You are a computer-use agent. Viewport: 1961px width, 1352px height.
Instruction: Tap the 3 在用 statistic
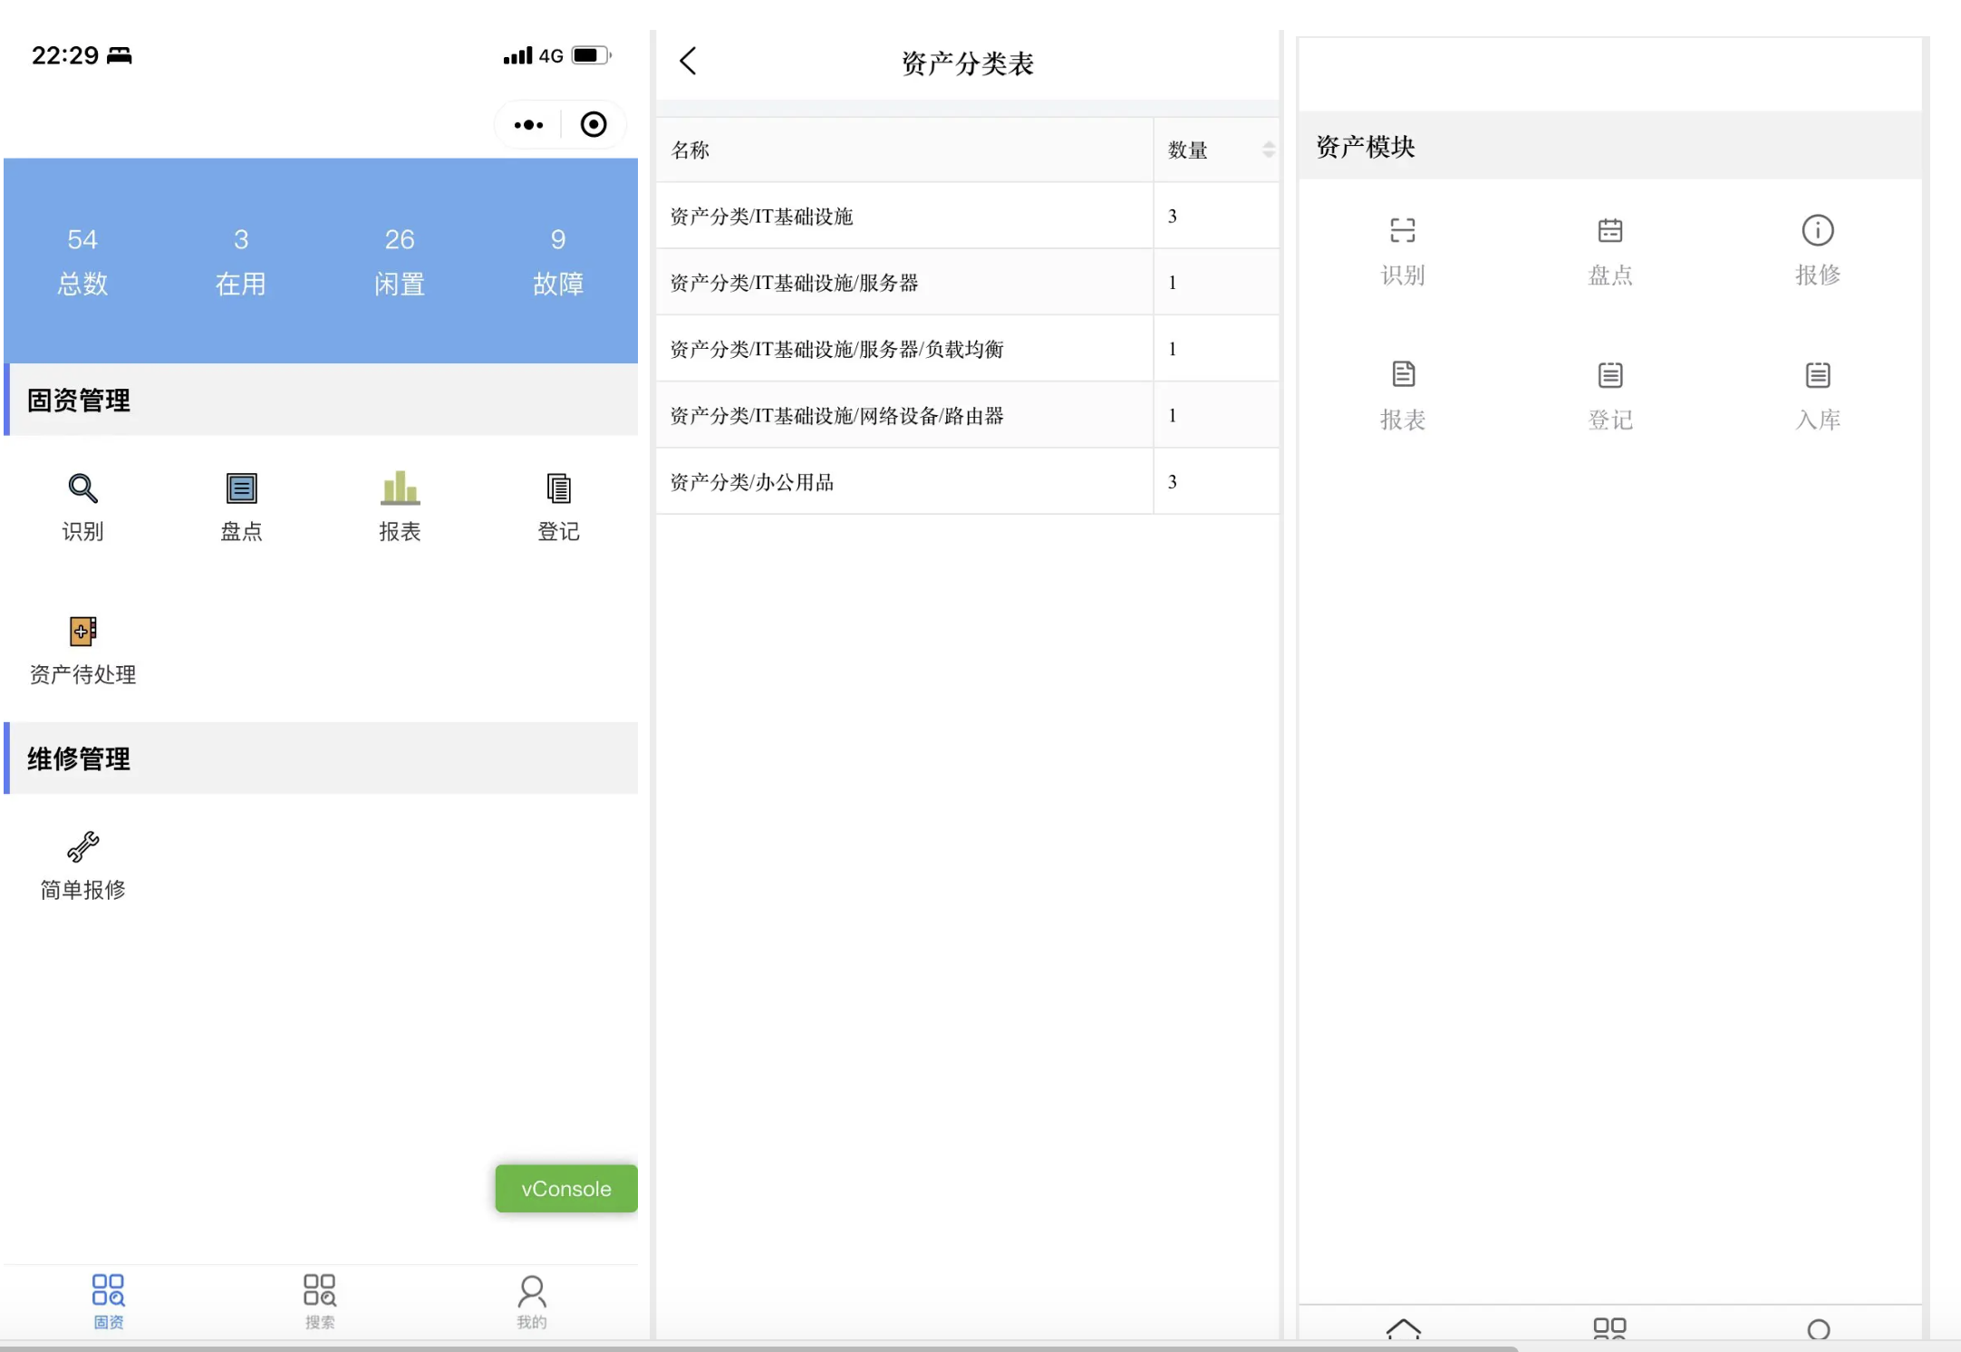click(x=241, y=261)
